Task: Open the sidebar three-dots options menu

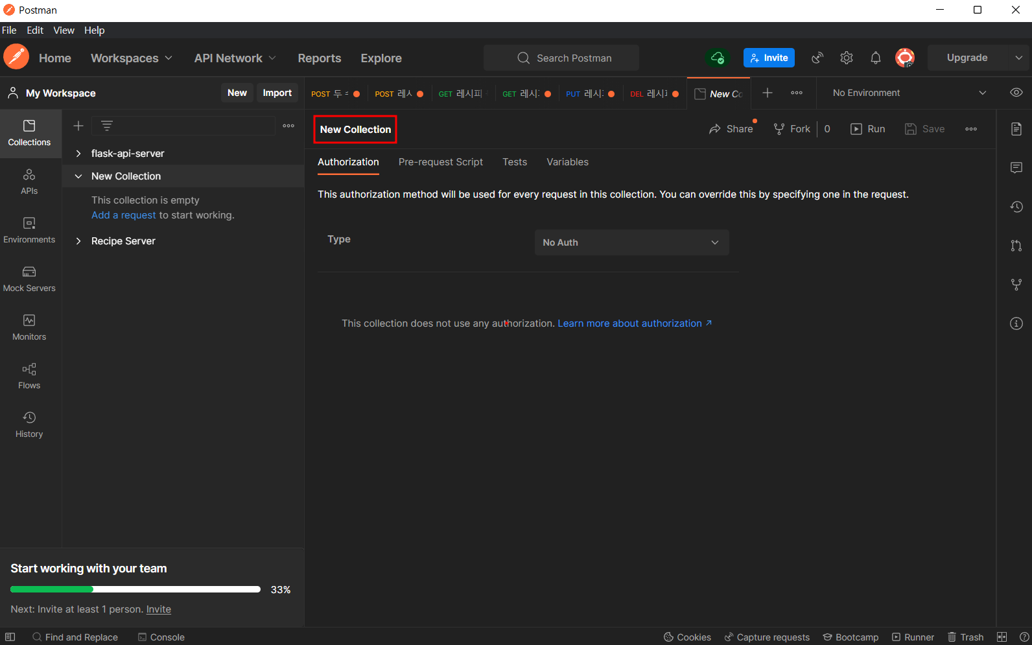Action: pos(288,126)
